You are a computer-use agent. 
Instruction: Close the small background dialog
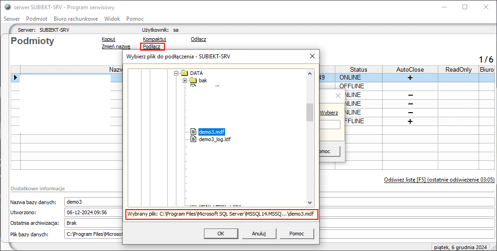coord(338,96)
